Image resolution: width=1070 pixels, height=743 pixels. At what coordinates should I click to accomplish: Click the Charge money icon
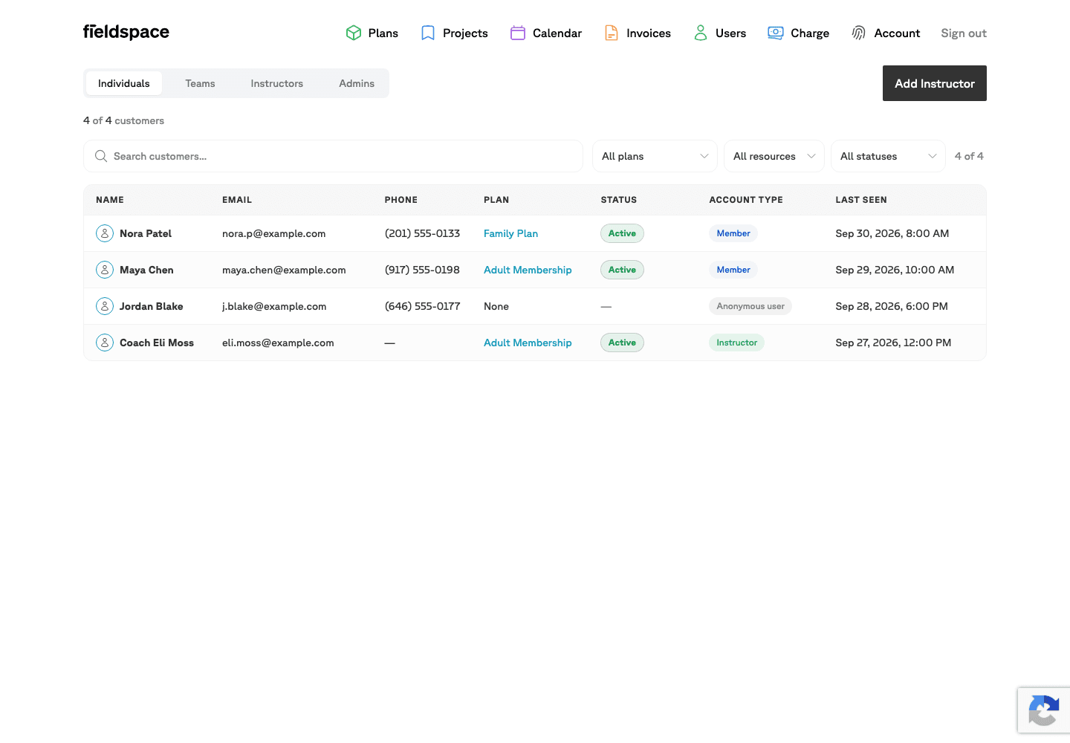click(776, 33)
